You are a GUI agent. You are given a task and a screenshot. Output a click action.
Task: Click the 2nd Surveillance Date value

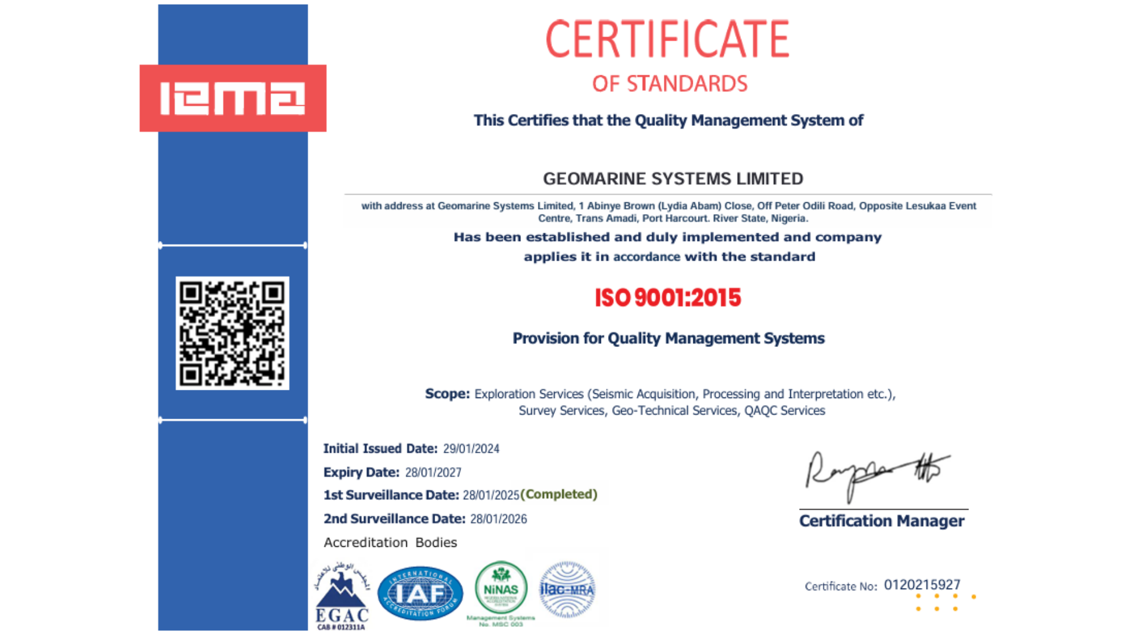[498, 519]
